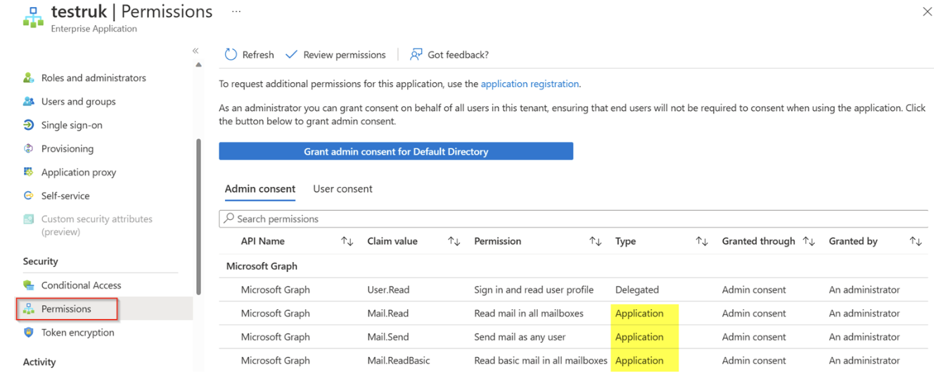The width and height of the screenshot is (941, 385).
Task: Click the Review permissions checkmark icon
Action: click(x=291, y=55)
